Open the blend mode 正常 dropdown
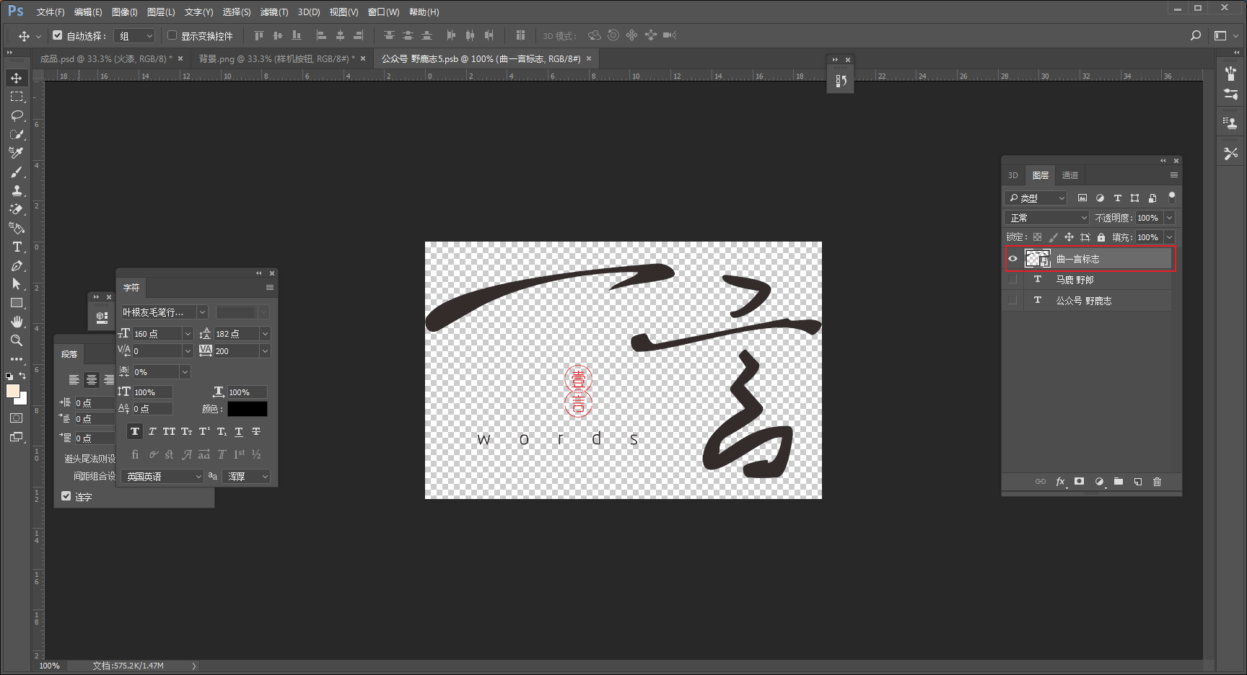 [1046, 218]
